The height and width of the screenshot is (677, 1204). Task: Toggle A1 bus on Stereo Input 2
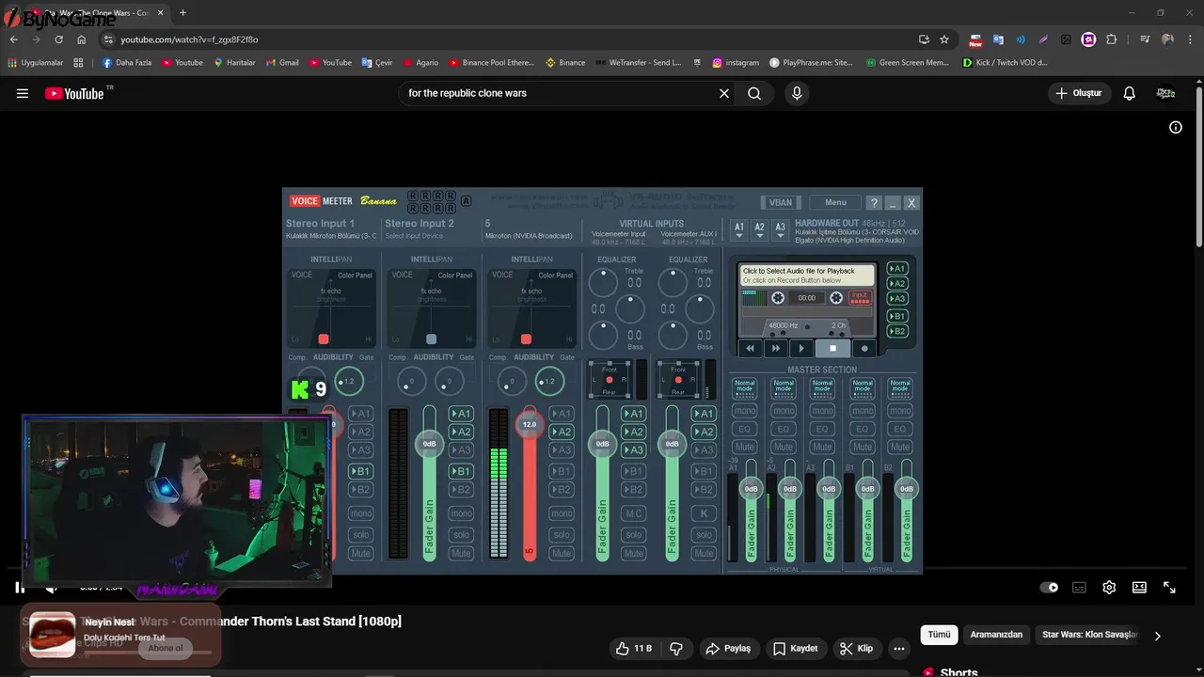[461, 414]
